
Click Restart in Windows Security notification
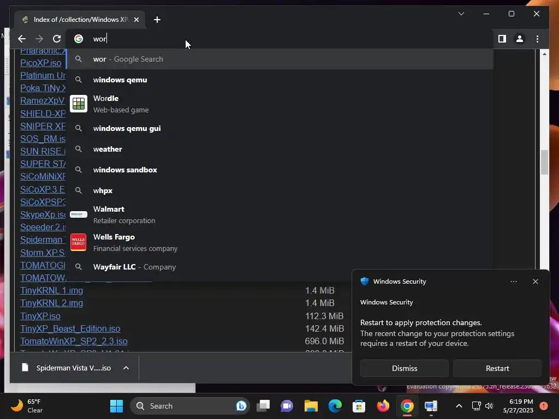click(497, 368)
